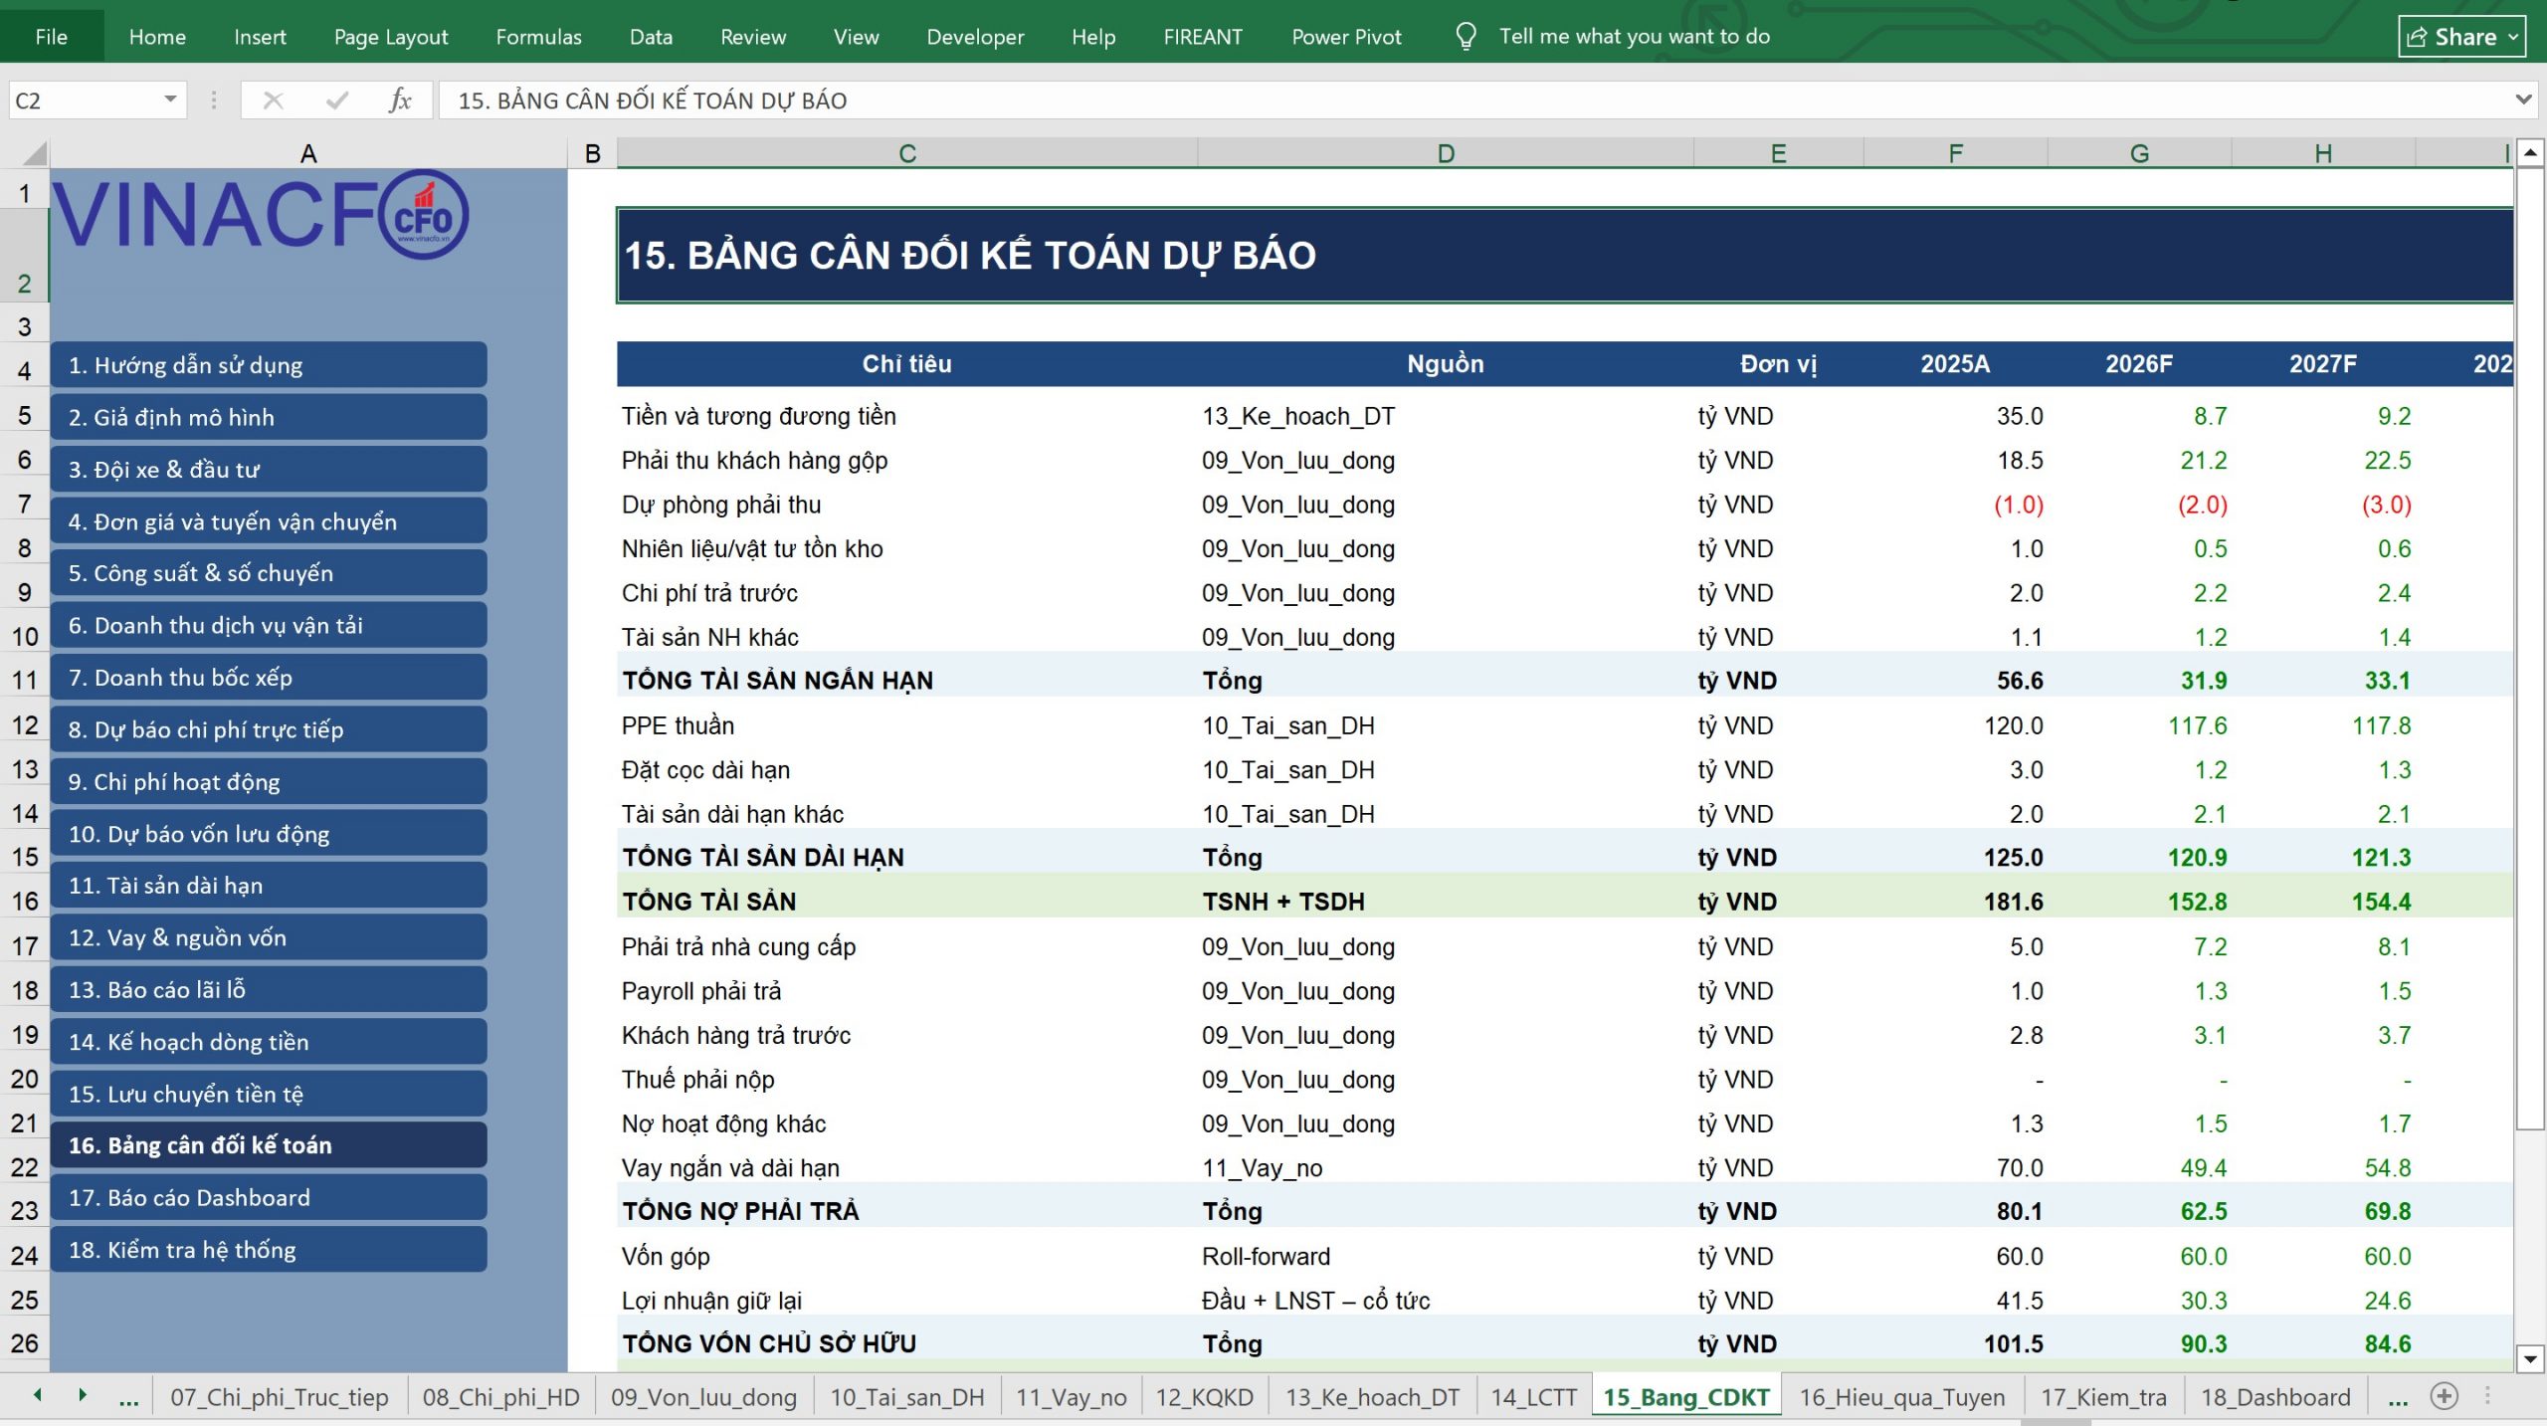Cancel the formula bar entry with the X icon
This screenshot has height=1426, width=2547.
tap(273, 101)
